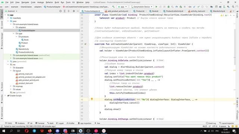Click the warnings indicator in editor corner
The height and width of the screenshot is (134, 239).
[224, 15]
